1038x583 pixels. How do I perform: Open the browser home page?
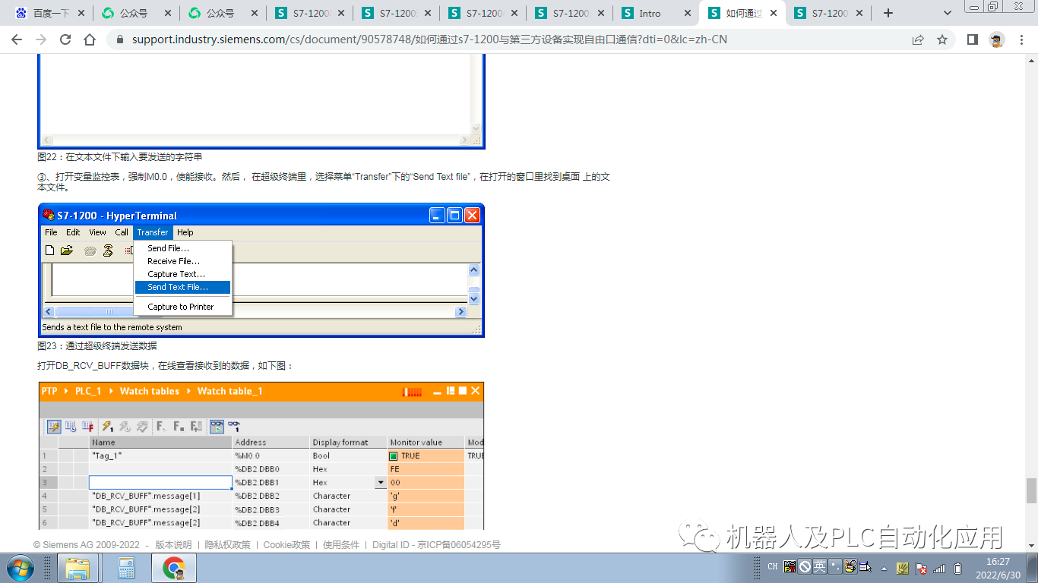pos(90,39)
